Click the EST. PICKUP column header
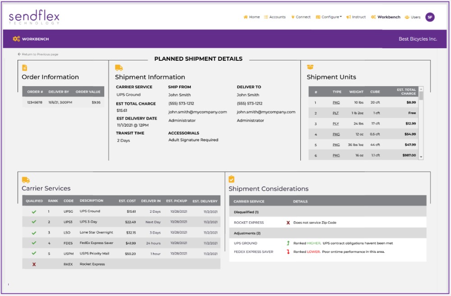This screenshot has width=451, height=296. point(177,201)
